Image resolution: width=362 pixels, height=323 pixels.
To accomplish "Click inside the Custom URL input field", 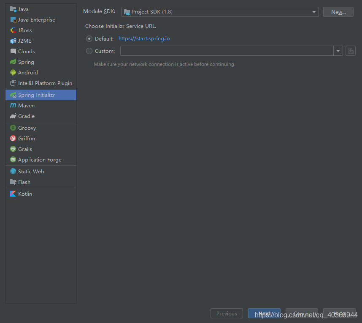I will pos(227,51).
